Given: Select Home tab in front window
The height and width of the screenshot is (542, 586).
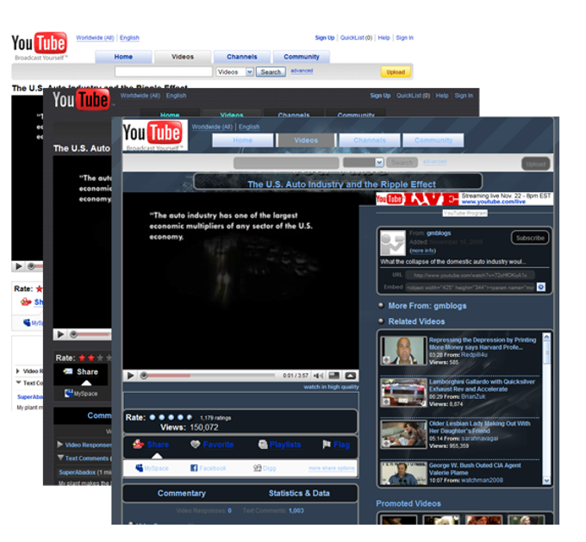Looking at the screenshot, I should click(242, 140).
